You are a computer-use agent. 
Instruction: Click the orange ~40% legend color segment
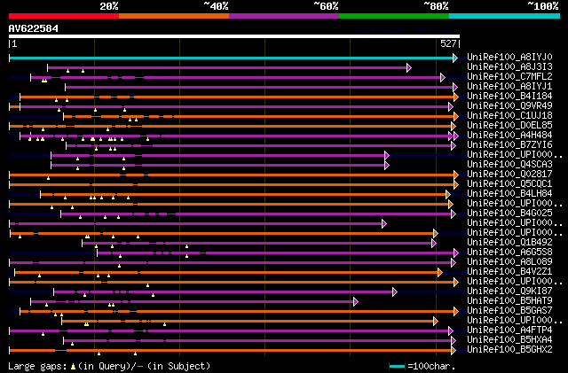pyautogui.click(x=174, y=16)
